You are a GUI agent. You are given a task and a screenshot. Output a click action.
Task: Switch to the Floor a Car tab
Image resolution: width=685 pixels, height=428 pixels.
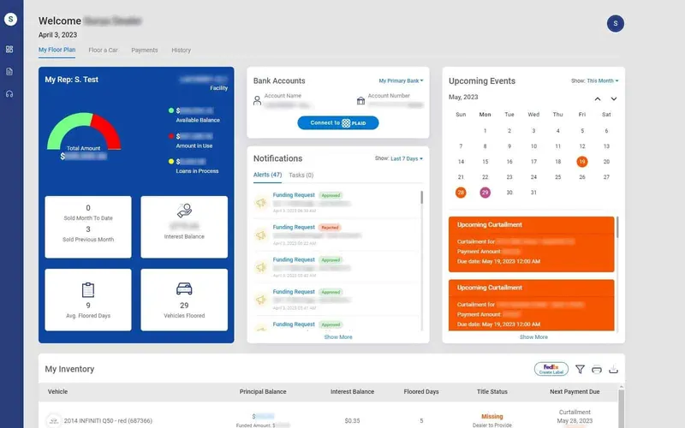[103, 51]
